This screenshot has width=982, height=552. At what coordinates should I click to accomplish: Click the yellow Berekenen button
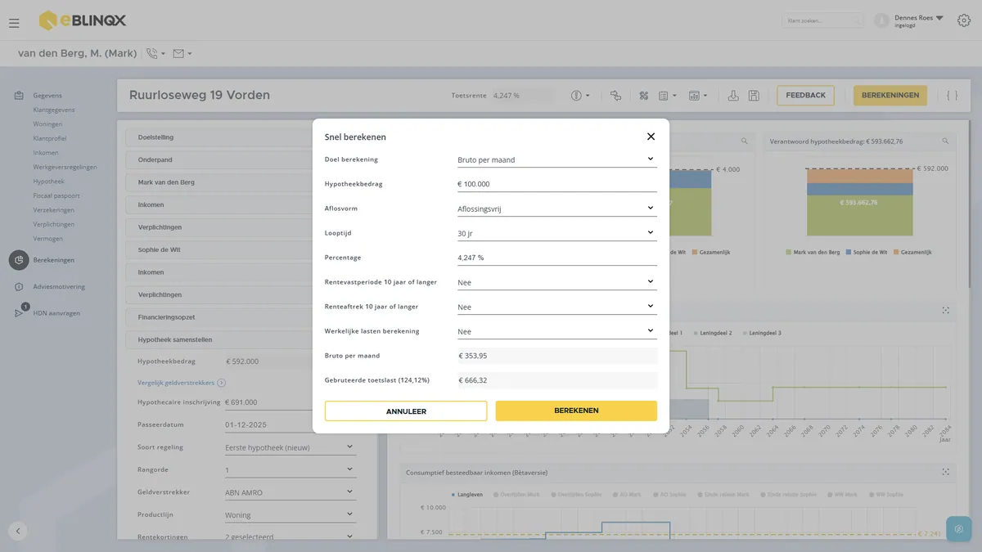coord(576,411)
